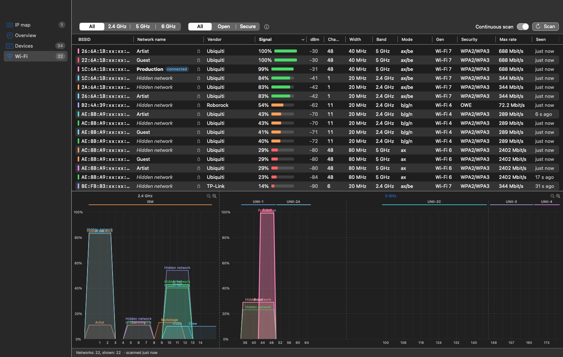This screenshot has width=563, height=357.
Task: Sort by the Max rate column header
Action: pyautogui.click(x=513, y=39)
